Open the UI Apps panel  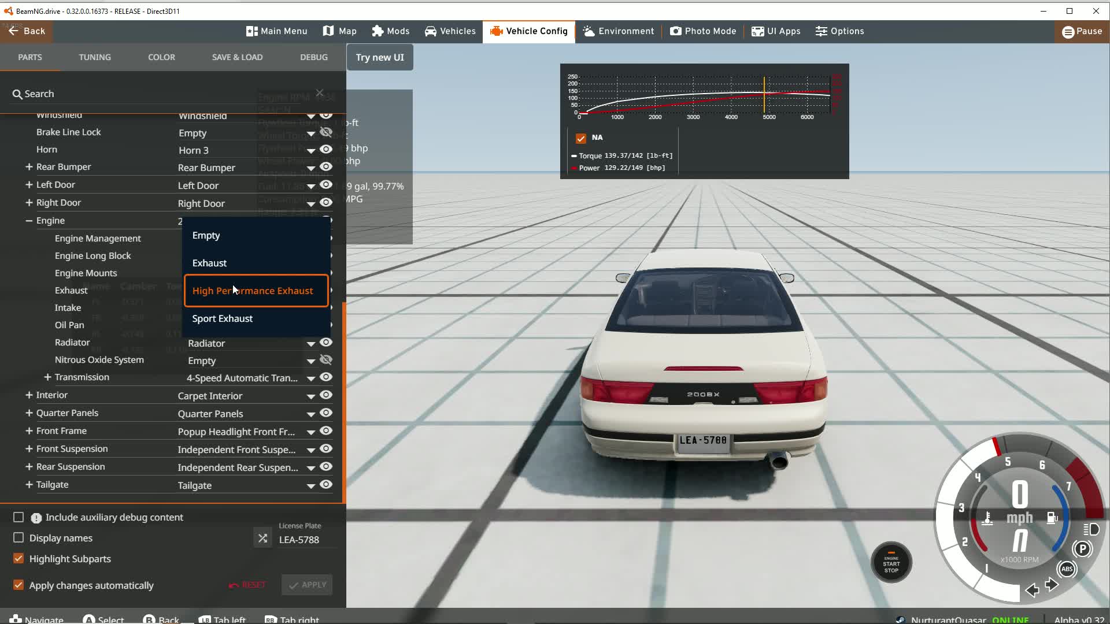pos(775,31)
